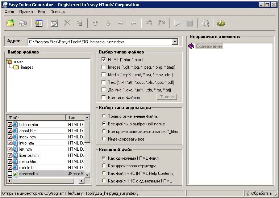Uncheck the about.htm file checkbox
Screen dimensions: 279x198
point(10,131)
